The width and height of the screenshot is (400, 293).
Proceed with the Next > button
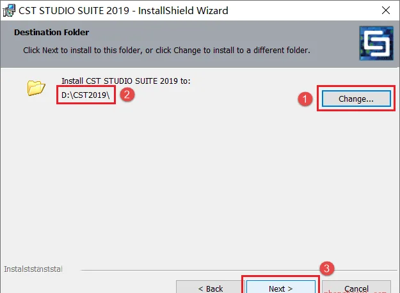click(280, 287)
